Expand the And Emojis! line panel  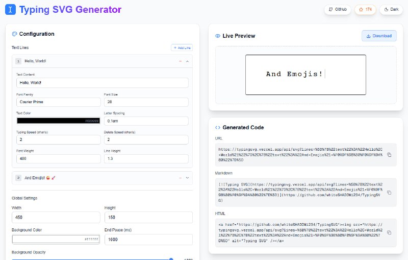[x=187, y=178]
